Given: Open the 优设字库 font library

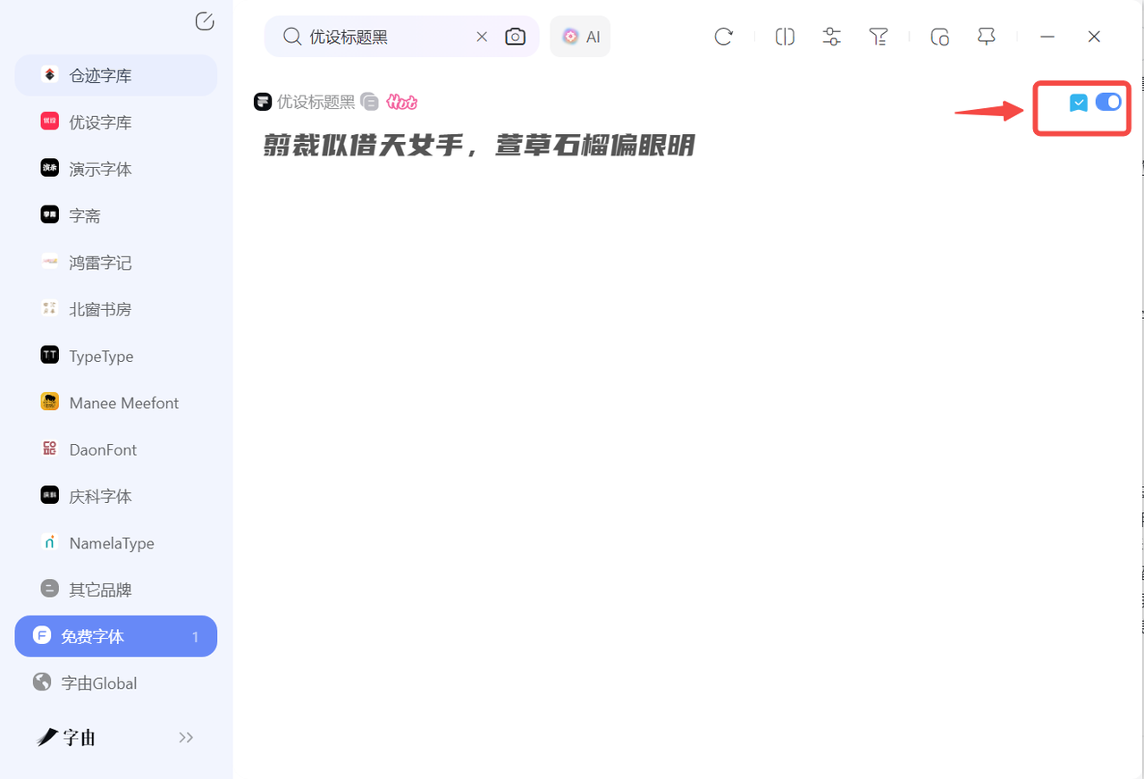Looking at the screenshot, I should (x=116, y=122).
